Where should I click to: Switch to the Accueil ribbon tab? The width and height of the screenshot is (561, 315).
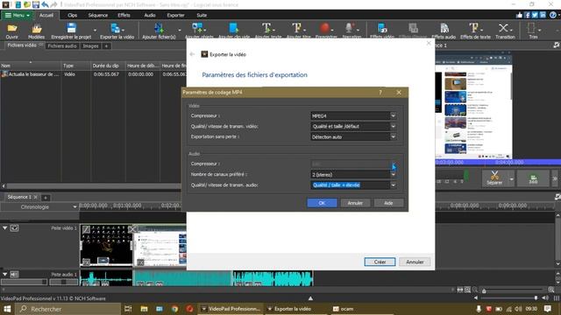46,15
